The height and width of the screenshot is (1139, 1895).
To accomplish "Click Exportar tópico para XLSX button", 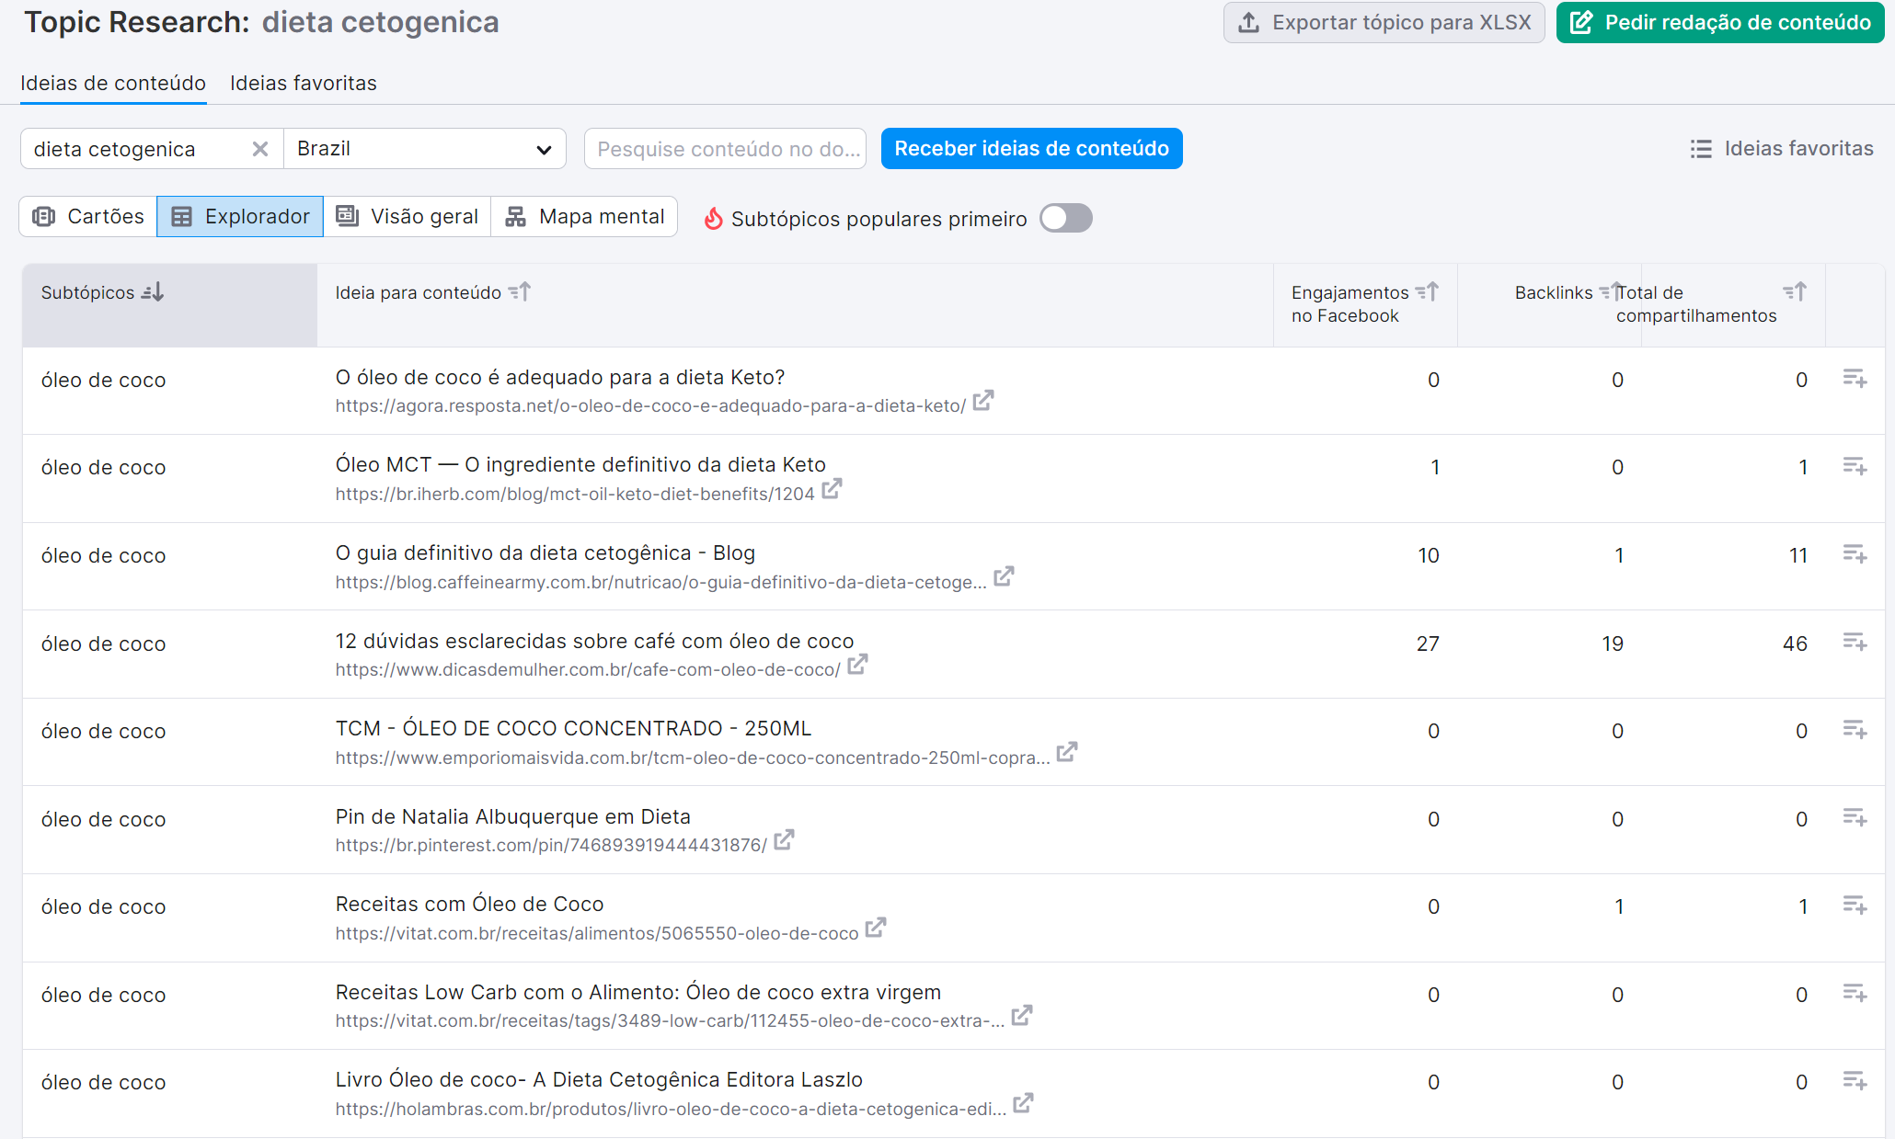I will click(x=1384, y=23).
